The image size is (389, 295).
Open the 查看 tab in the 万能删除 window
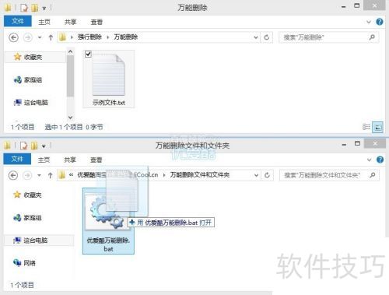[x=96, y=22]
